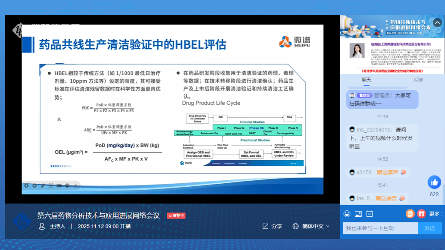Open the 简体中文 language dropdown
The image size is (445, 250).
310,226
